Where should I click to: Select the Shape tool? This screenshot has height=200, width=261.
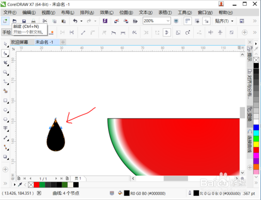(x=6, y=53)
